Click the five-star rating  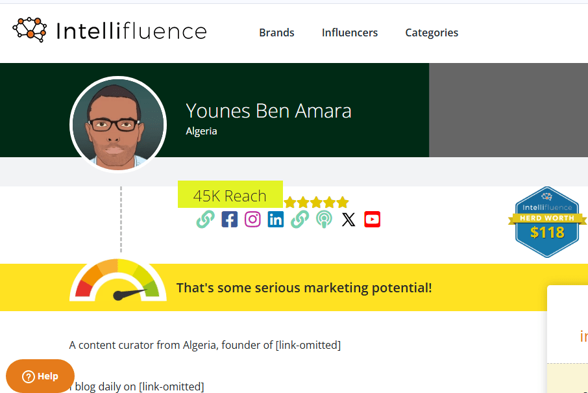(316, 202)
